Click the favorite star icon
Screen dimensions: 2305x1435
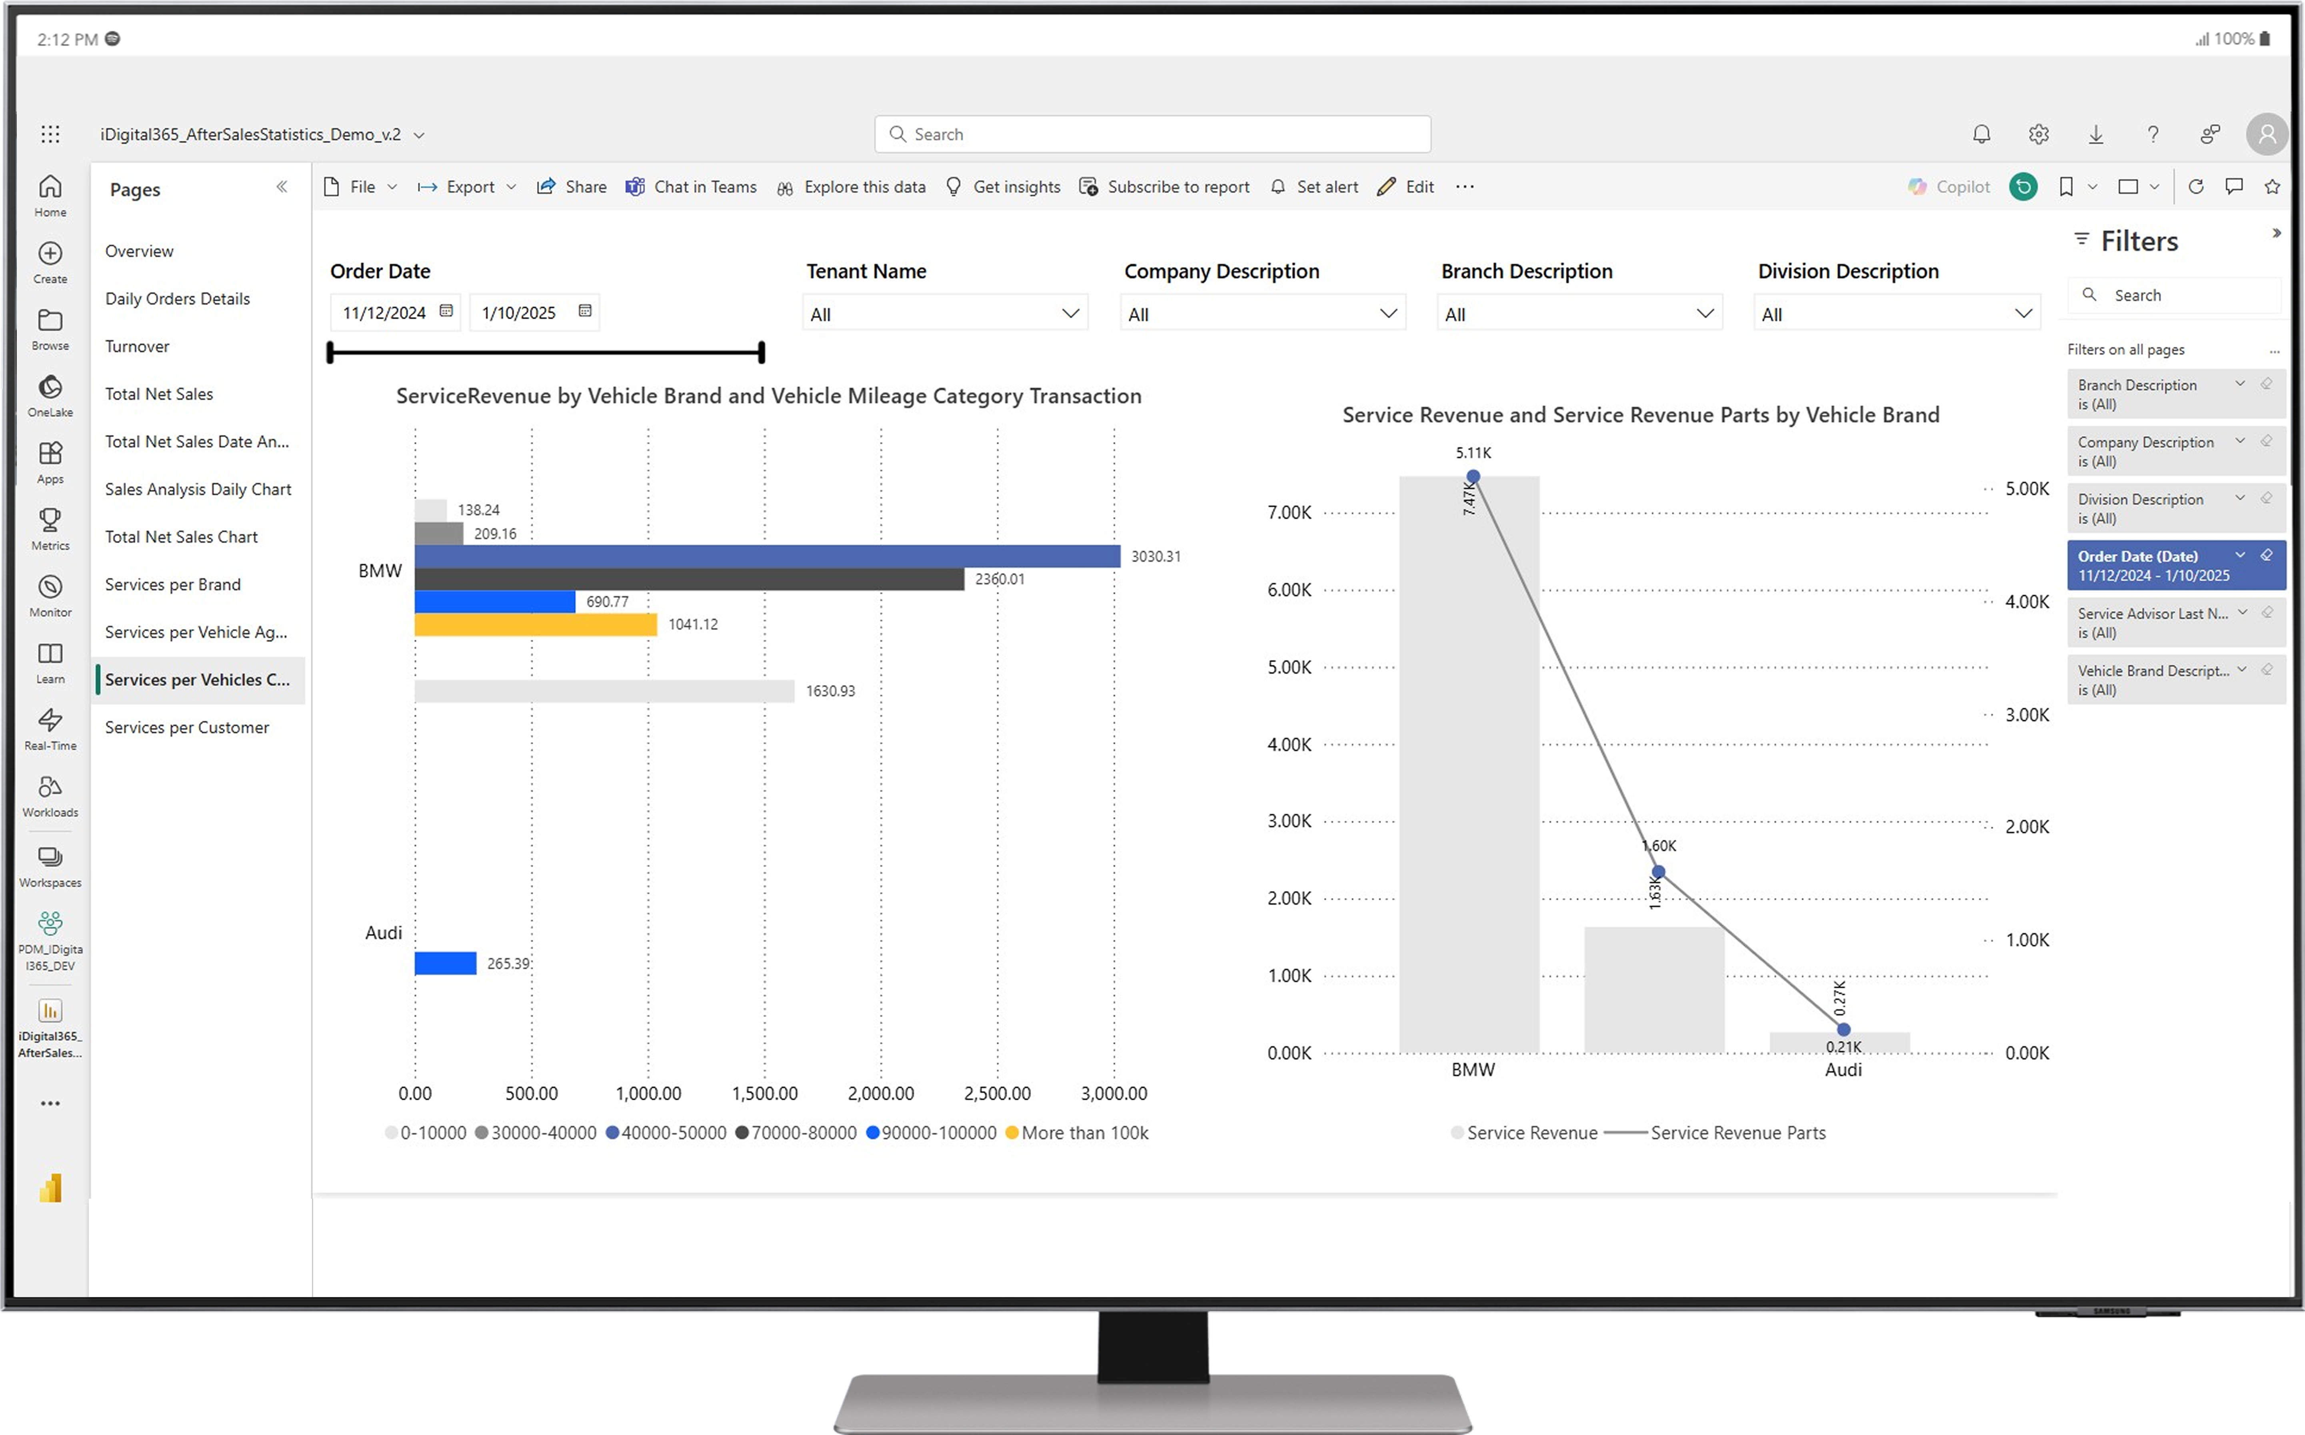coord(2272,187)
